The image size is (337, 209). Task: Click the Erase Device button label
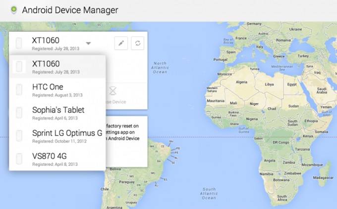tap(115, 102)
